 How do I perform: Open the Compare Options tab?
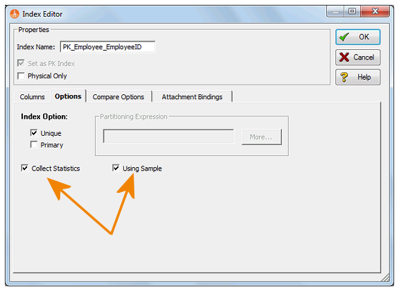(118, 97)
